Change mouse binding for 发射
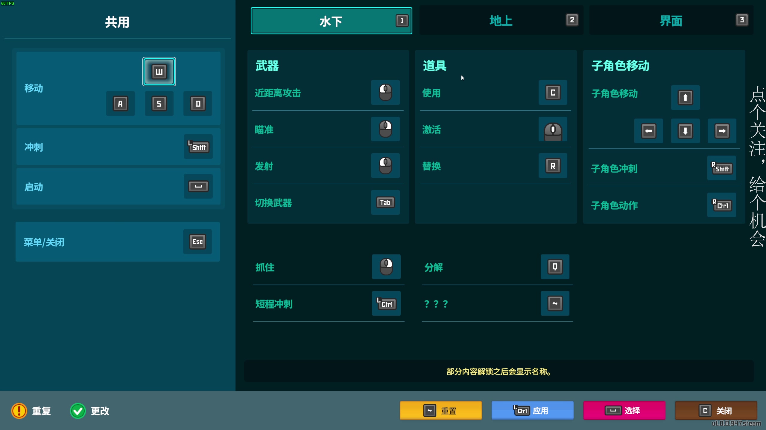This screenshot has width=766, height=430. click(385, 166)
